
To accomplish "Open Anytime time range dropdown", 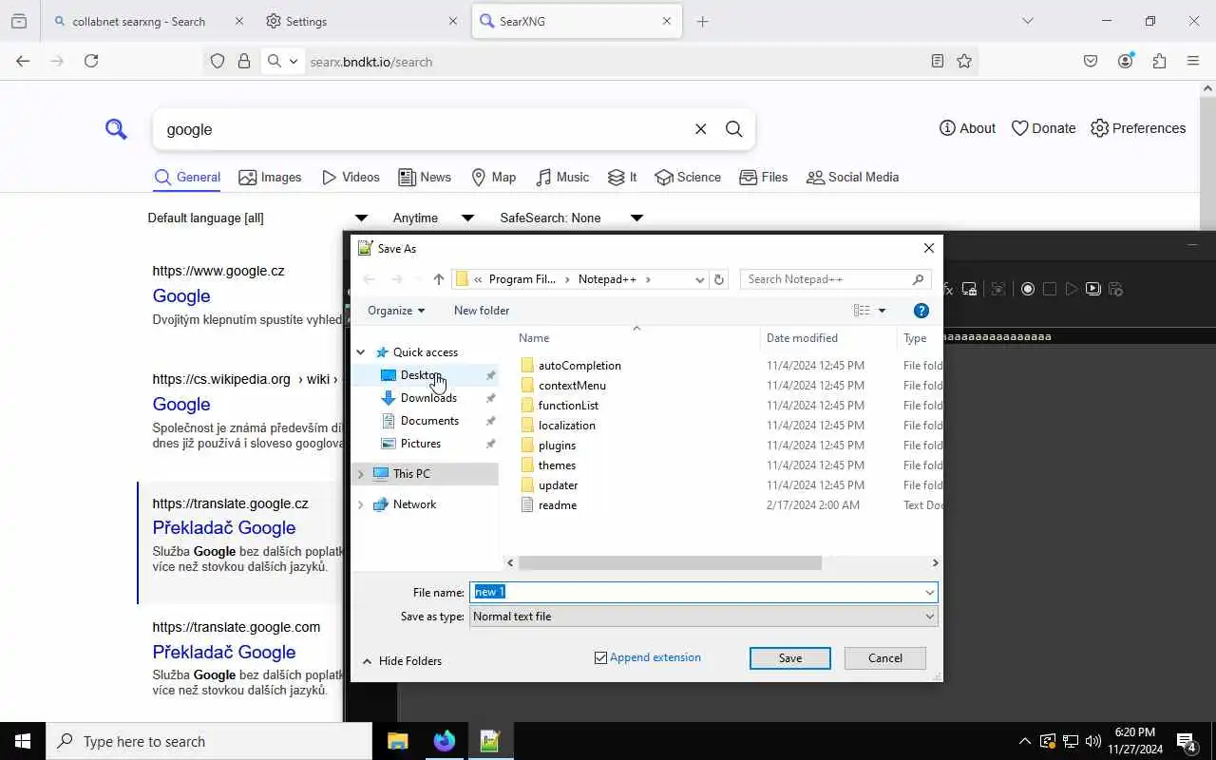I will (x=433, y=218).
